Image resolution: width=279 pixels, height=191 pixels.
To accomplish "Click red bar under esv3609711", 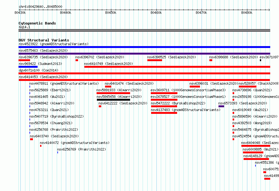I will click(164, 93).
